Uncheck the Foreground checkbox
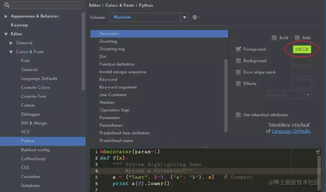 pos(238,49)
